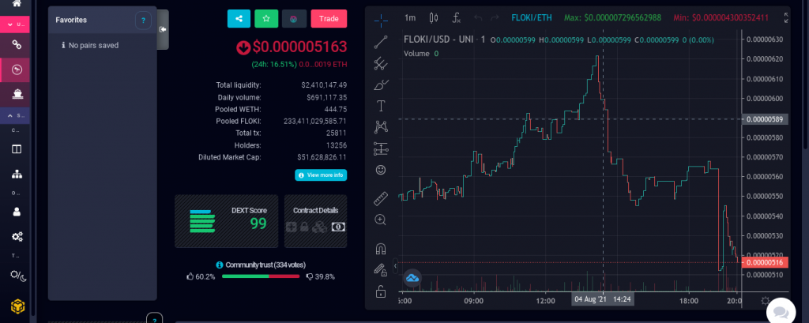
Task: Open candlestick chart style dropdown
Action: coord(433,17)
